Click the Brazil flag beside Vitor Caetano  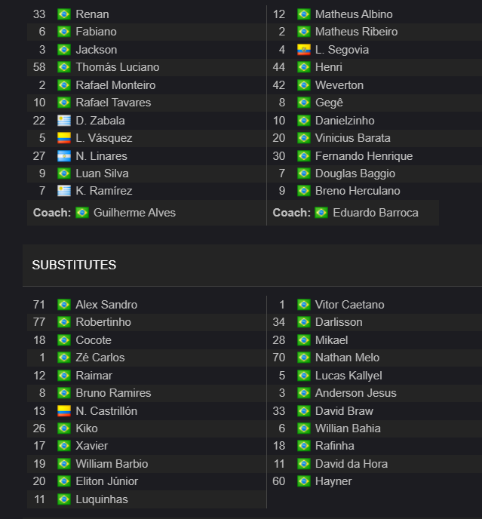(303, 305)
